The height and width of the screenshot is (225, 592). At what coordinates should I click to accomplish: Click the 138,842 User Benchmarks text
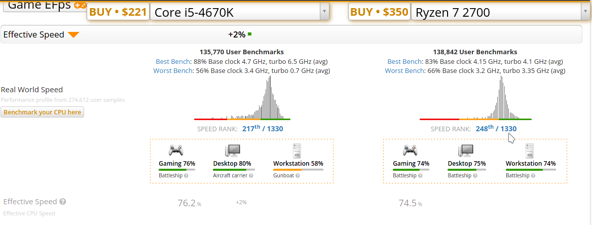(x=475, y=52)
